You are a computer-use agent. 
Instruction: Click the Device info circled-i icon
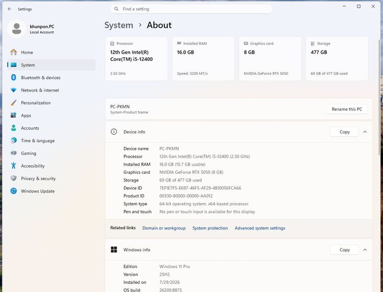(114, 132)
